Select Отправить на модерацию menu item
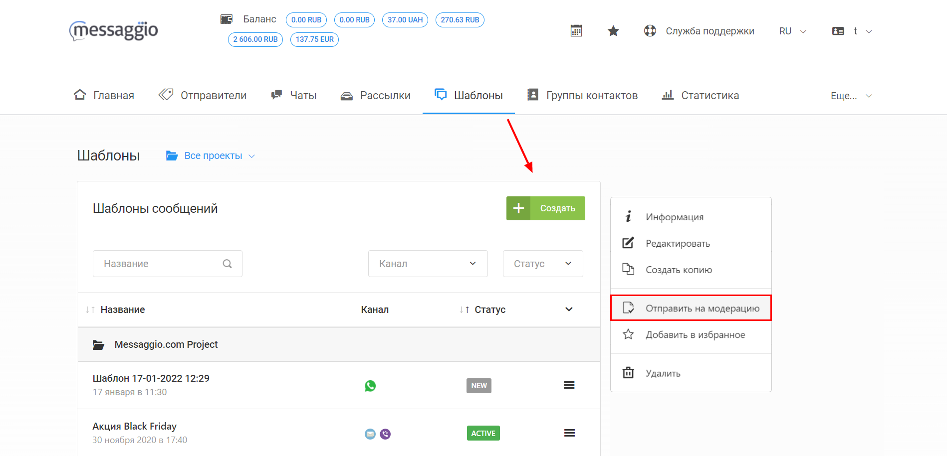Screen dimensions: 947x456 coord(691,308)
